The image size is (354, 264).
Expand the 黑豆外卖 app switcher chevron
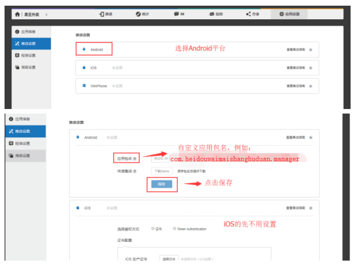[x=46, y=15]
